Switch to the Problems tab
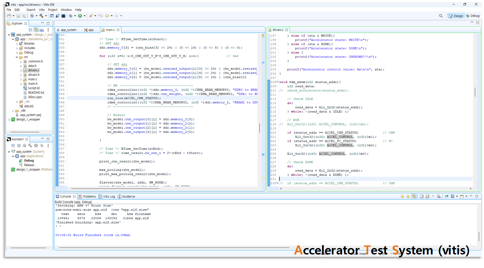Viewport: 484px width, 268px height. click(87, 196)
